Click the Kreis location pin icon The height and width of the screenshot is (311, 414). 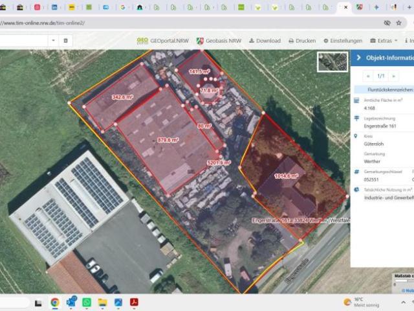click(x=356, y=136)
